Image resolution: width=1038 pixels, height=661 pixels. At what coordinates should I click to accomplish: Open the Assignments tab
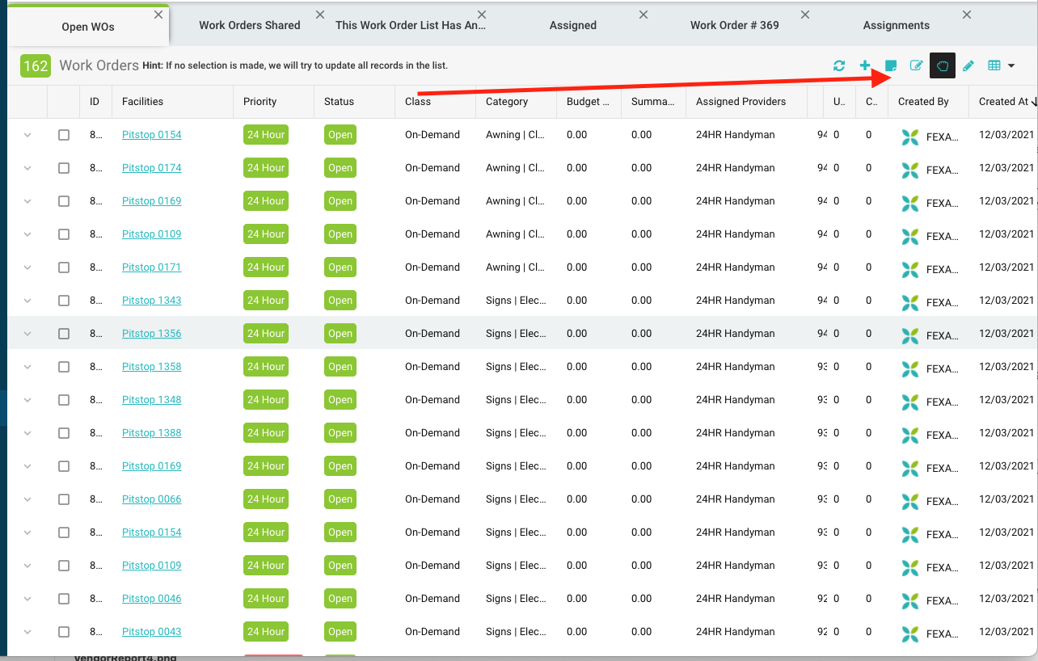tap(896, 24)
